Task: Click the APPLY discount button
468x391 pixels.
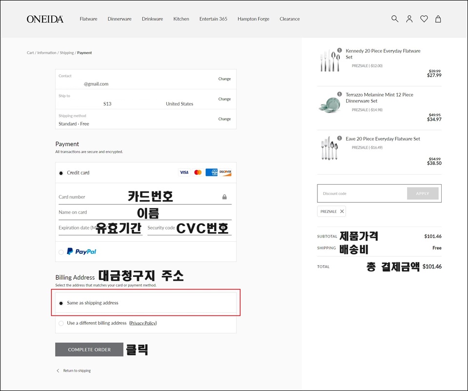Action: [423, 194]
